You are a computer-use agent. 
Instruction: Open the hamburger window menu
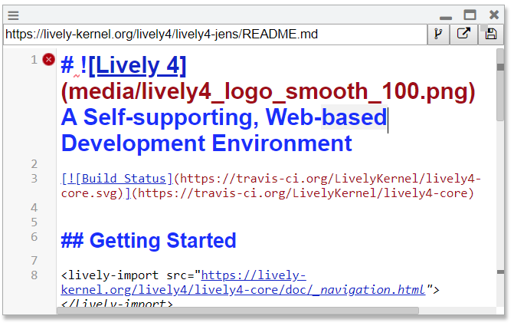tap(13, 15)
